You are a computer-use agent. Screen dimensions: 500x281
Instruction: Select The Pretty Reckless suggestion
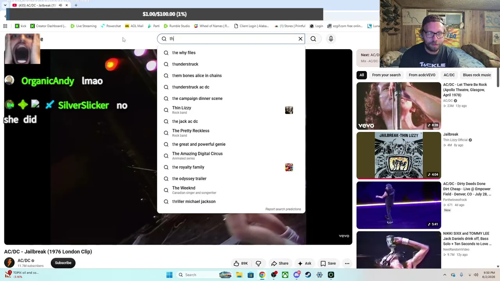pyautogui.click(x=231, y=133)
